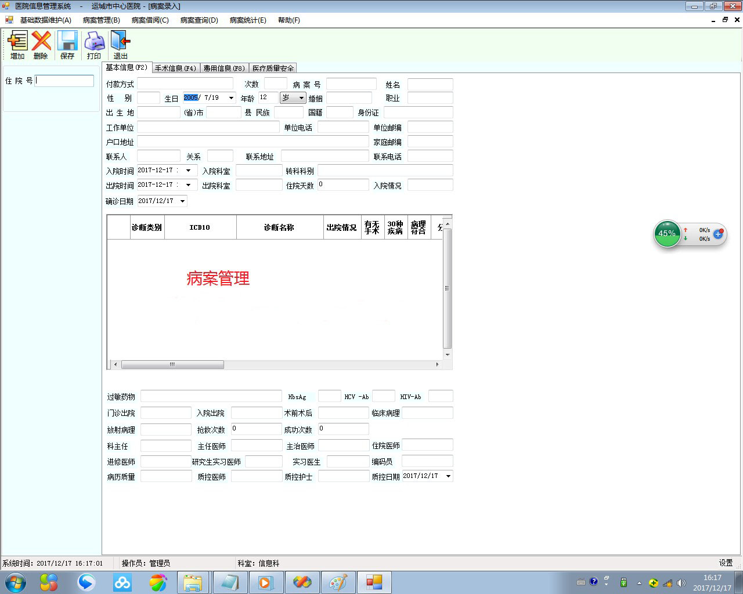Image resolution: width=743 pixels, height=594 pixels.
Task: Open the blue round browser taskbar icon
Action: point(86,582)
